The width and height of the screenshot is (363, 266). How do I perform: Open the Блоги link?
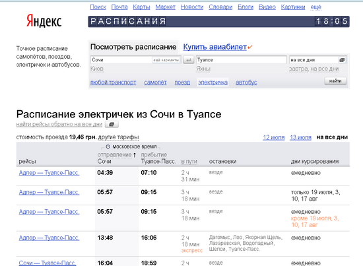click(x=246, y=7)
